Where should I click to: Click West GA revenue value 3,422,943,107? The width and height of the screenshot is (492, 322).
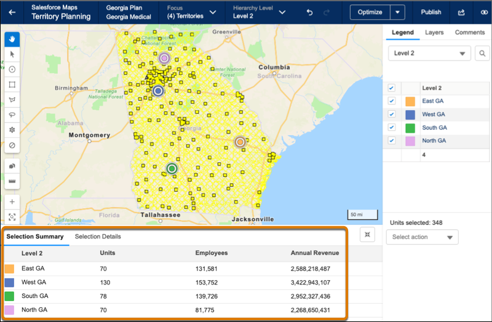point(311,283)
